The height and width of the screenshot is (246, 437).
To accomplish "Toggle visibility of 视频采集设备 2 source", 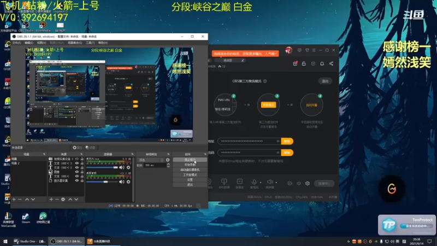I will 77,159.
